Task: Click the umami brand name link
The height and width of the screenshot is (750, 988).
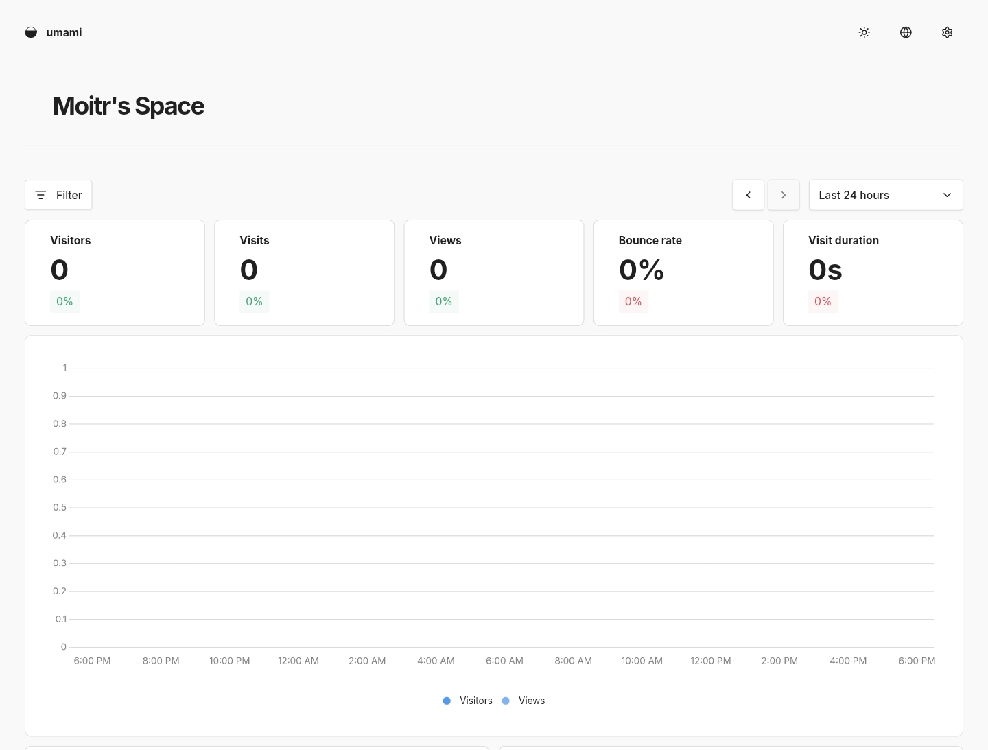Action: pyautogui.click(x=64, y=32)
